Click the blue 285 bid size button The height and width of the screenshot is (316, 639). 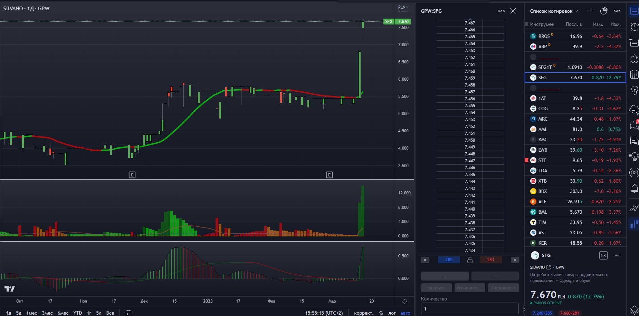449,260
